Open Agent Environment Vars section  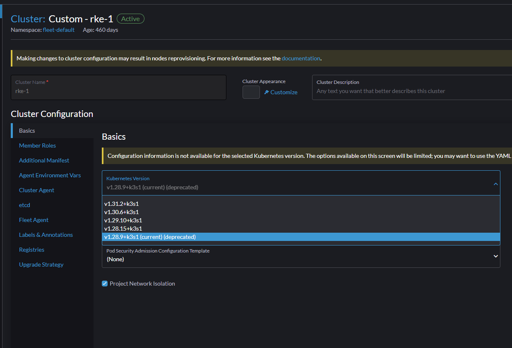point(50,175)
